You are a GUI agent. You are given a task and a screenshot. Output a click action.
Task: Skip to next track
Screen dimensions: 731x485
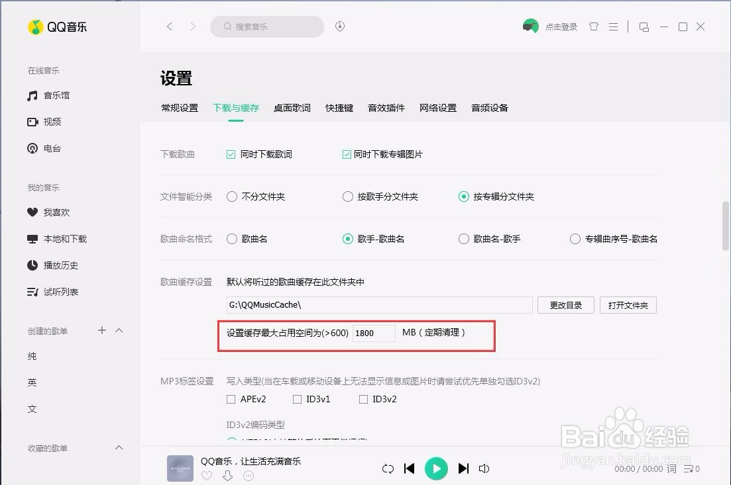pos(463,468)
